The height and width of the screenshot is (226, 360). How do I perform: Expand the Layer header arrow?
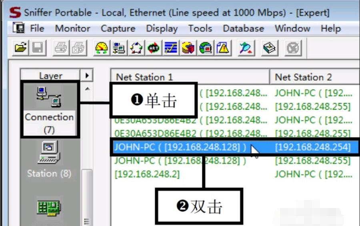pos(87,75)
